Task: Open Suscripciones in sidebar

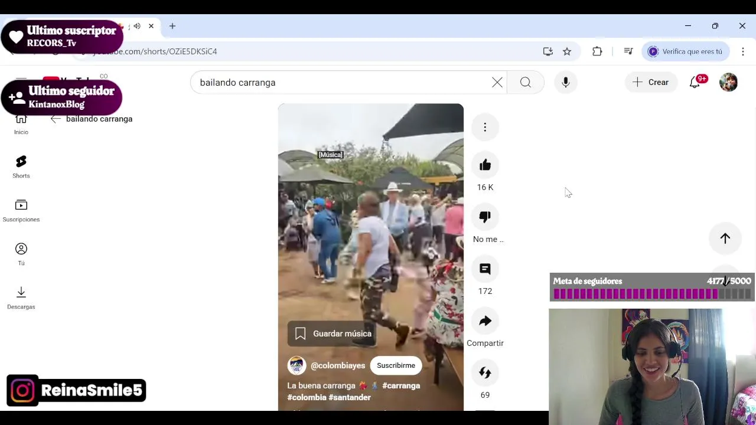Action: click(21, 211)
